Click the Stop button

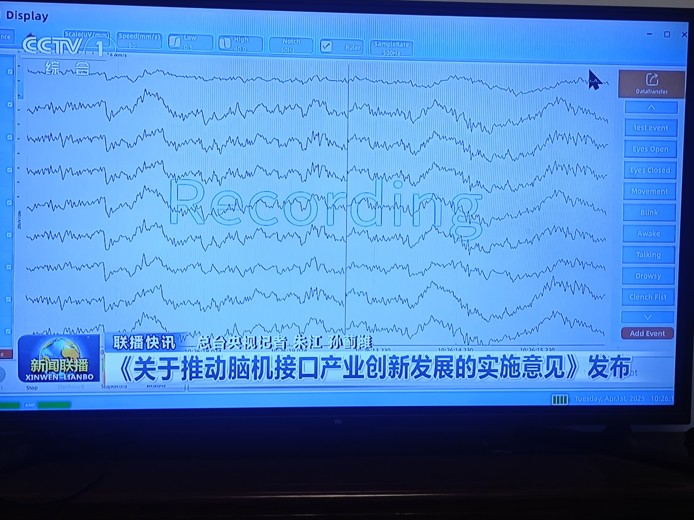click(x=32, y=388)
